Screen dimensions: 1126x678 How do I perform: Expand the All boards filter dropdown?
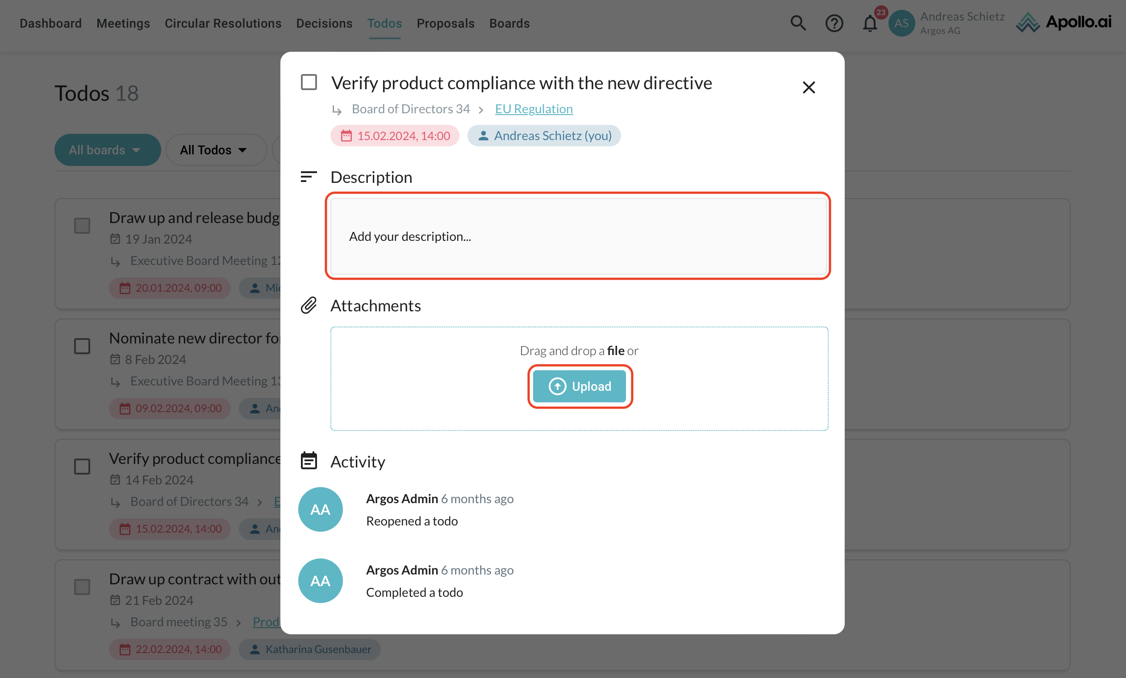coord(108,150)
